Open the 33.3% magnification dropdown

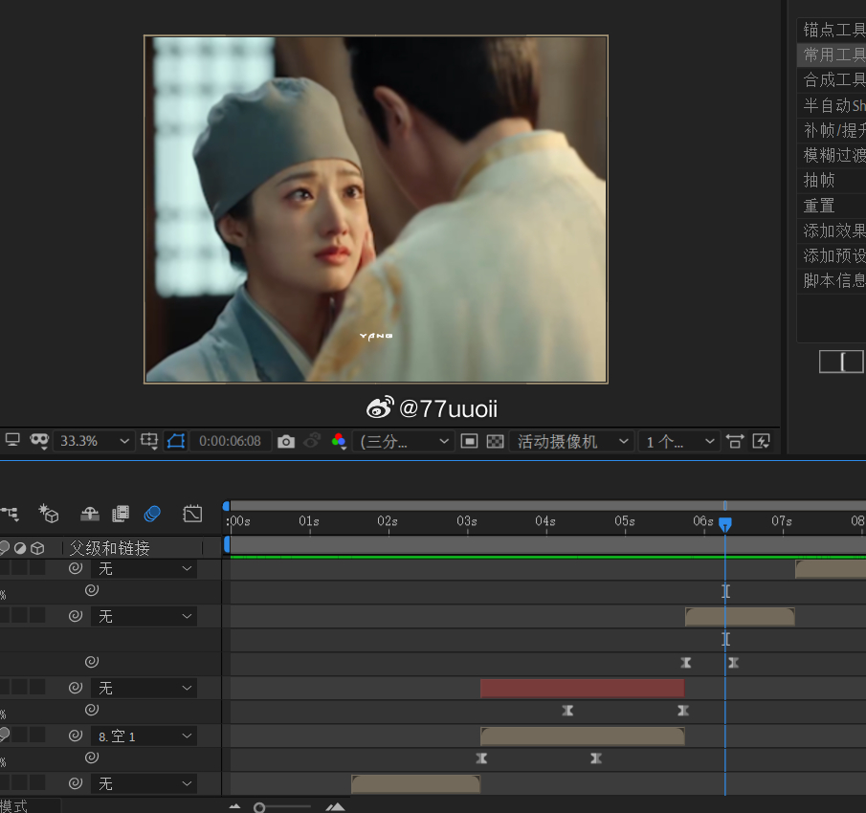pos(95,441)
